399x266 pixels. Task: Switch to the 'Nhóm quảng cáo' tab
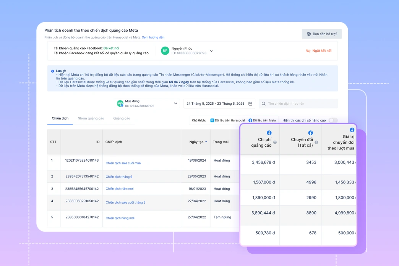[x=91, y=118]
